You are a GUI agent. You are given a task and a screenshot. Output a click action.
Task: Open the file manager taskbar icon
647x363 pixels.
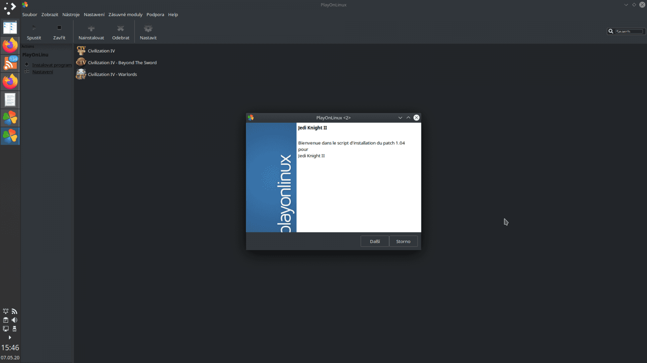[10, 27]
